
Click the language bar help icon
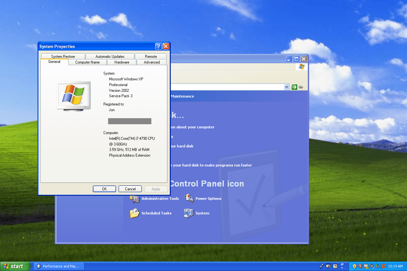(x=335, y=266)
